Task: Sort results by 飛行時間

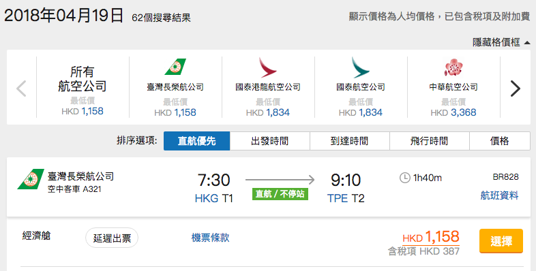Action: click(430, 141)
